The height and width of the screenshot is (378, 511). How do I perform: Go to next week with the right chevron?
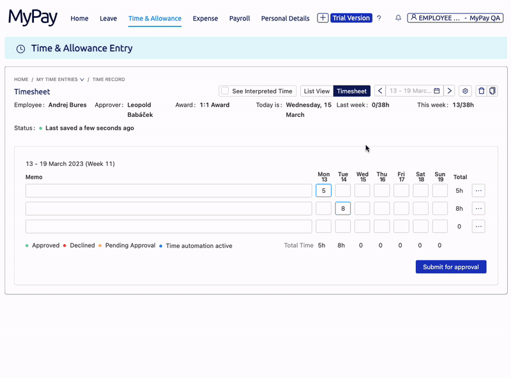tap(450, 91)
